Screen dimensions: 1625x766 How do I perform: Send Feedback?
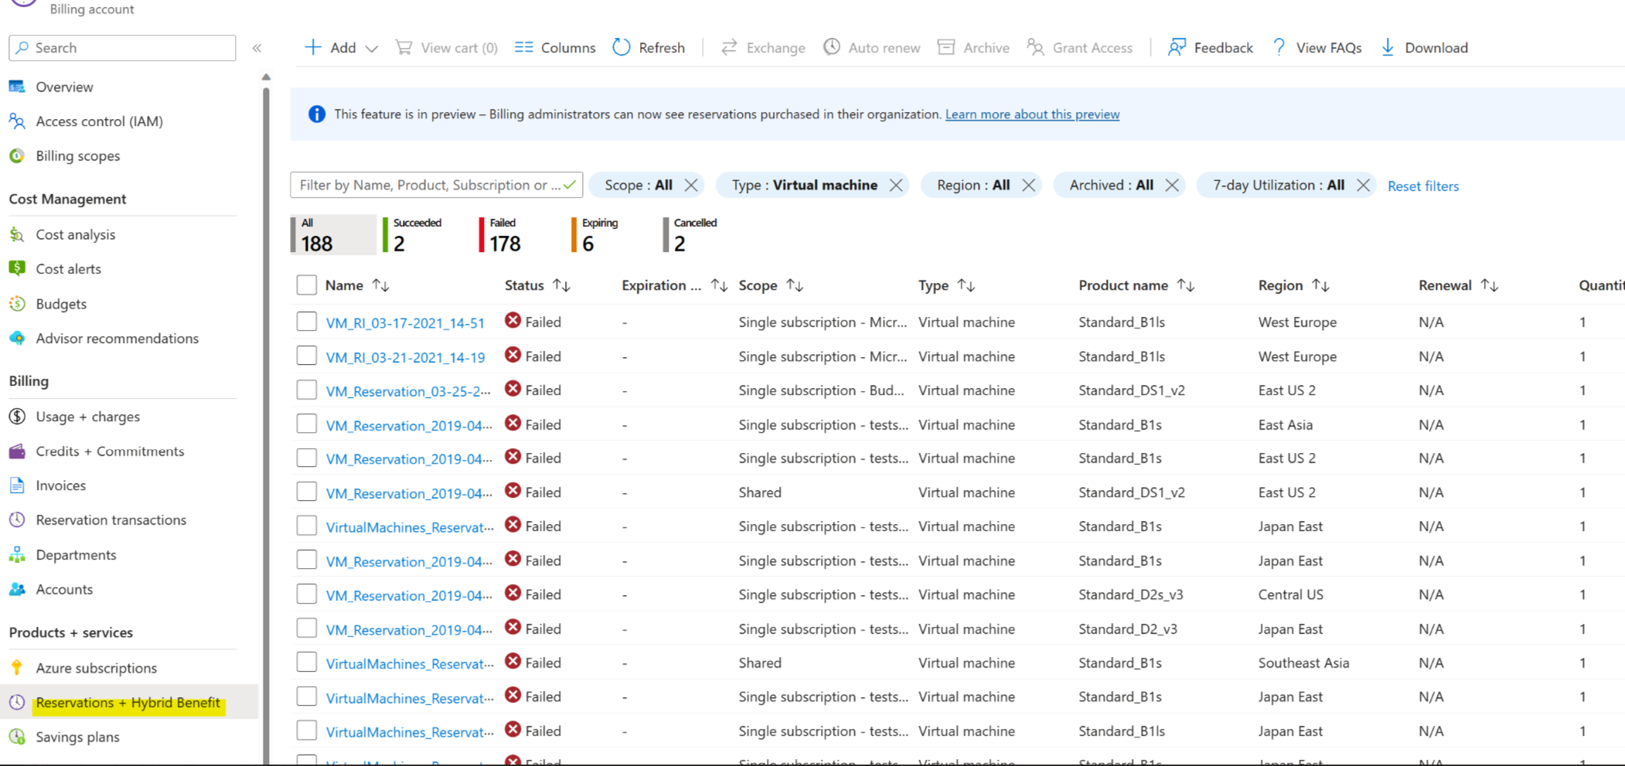pyautogui.click(x=1210, y=47)
